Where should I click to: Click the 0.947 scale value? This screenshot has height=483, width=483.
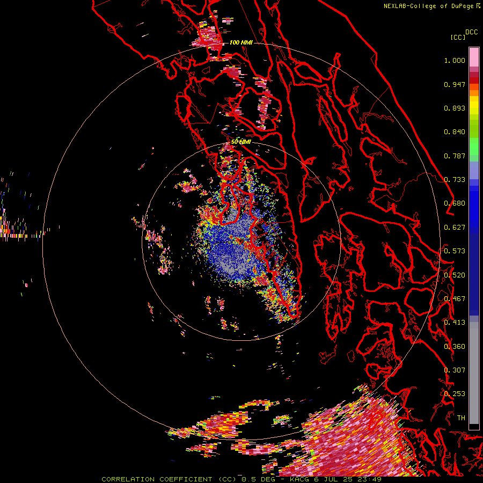point(455,84)
